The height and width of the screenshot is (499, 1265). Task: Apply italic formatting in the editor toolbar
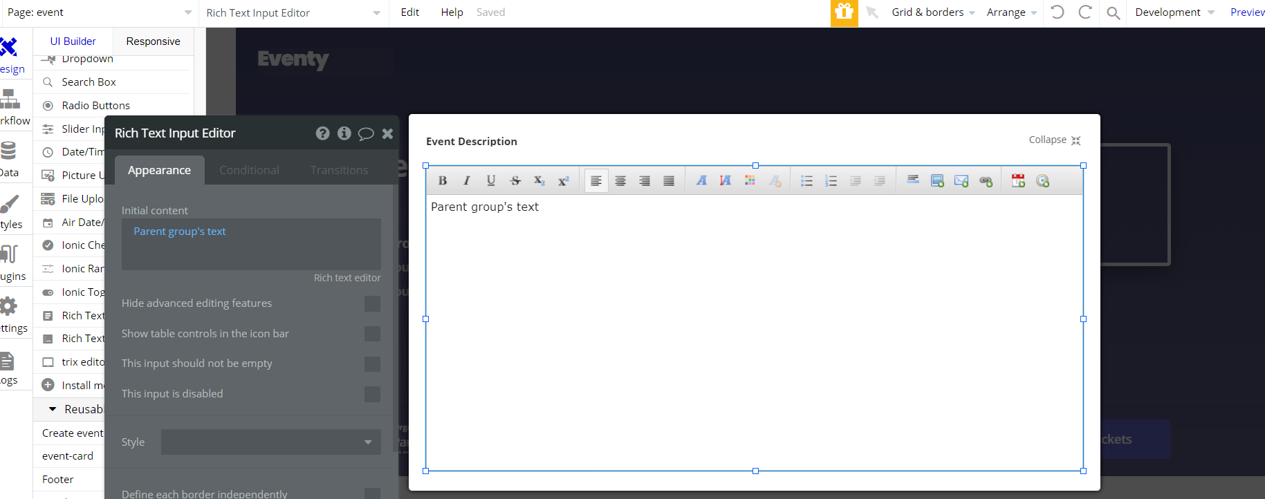[467, 181]
